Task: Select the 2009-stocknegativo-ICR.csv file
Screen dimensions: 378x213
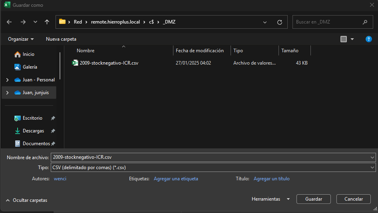Action: [109, 63]
